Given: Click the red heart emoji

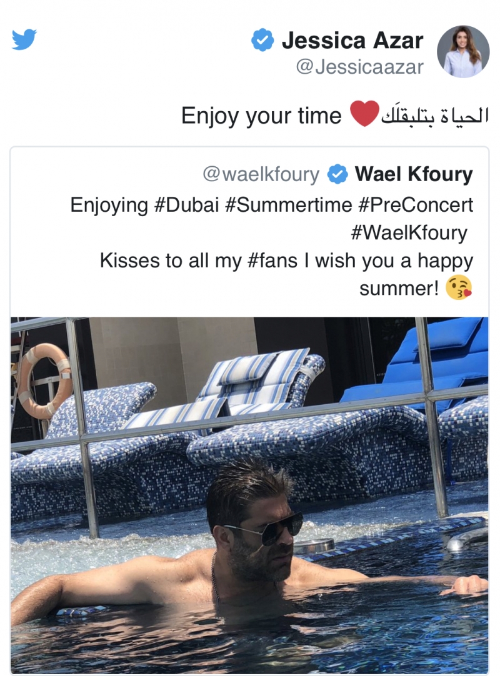Looking at the screenshot, I should tap(364, 114).
